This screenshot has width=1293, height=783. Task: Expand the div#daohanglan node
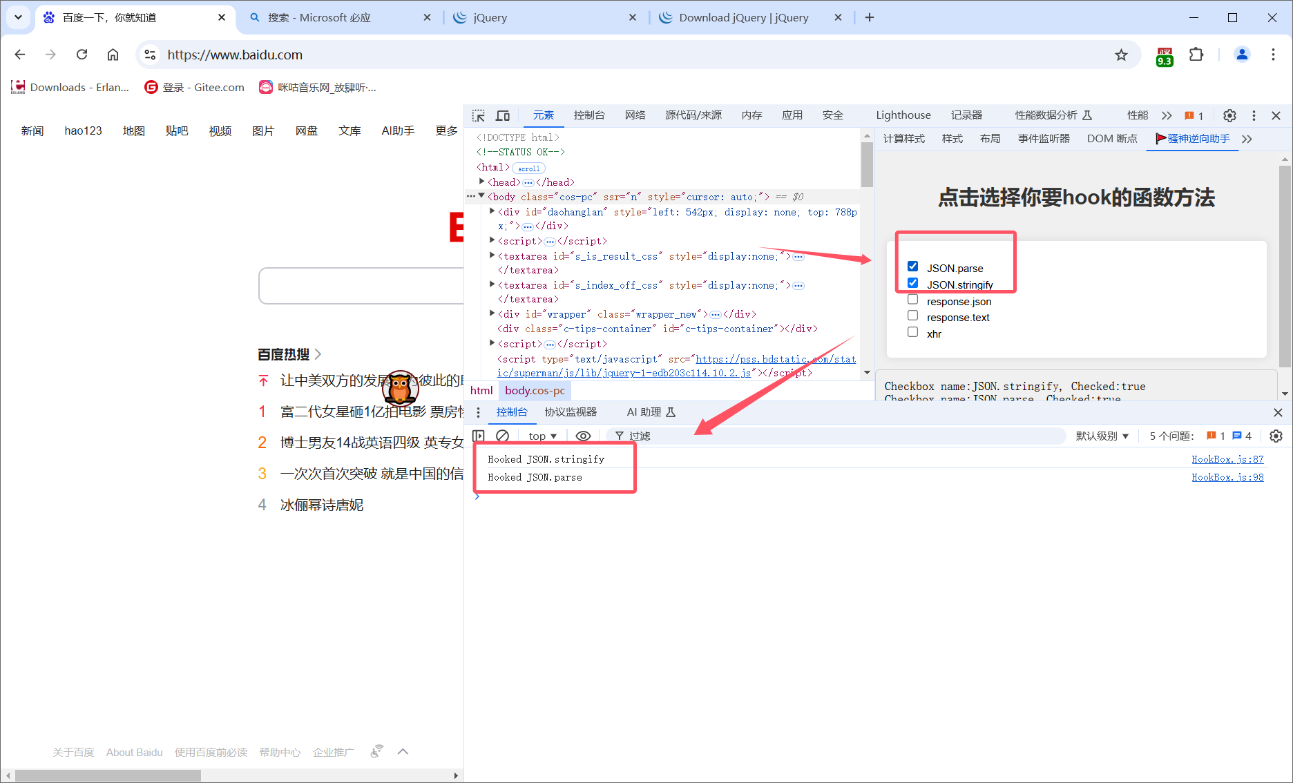click(492, 211)
